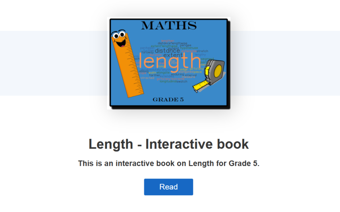The image size is (340, 212).
Task: Click the ruler character's googly eyes
Action: click(x=119, y=35)
